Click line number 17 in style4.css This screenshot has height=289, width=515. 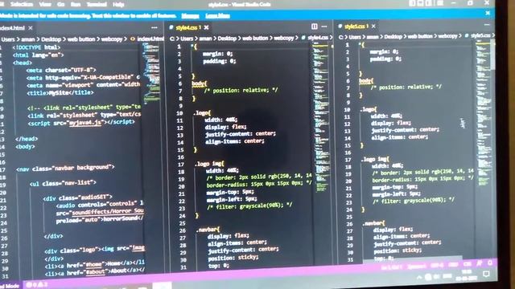[180, 165]
